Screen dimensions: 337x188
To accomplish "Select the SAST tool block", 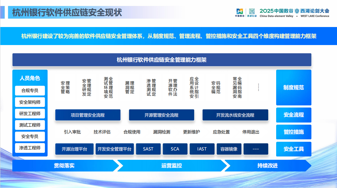I will [x=148, y=149].
